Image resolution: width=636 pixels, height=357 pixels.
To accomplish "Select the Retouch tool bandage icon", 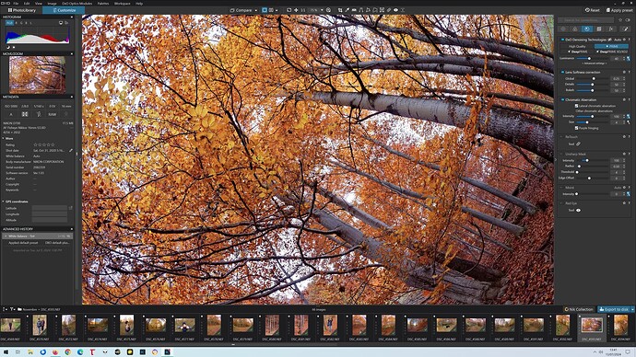I will tap(579, 144).
